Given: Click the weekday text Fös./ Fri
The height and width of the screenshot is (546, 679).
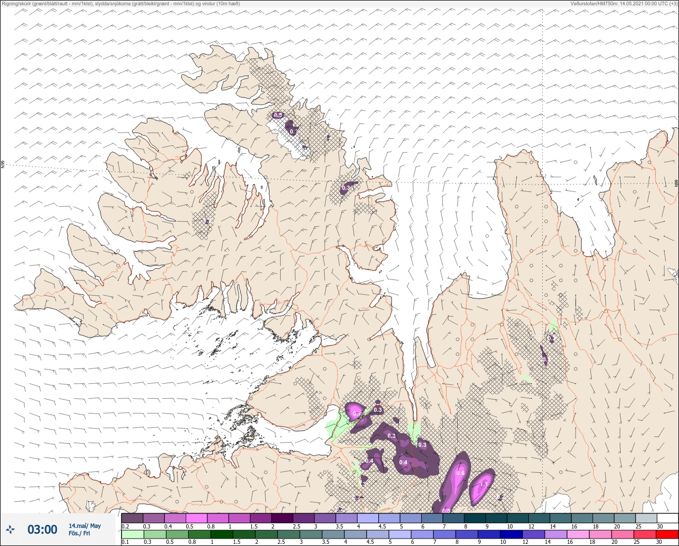Looking at the screenshot, I should [x=79, y=533].
